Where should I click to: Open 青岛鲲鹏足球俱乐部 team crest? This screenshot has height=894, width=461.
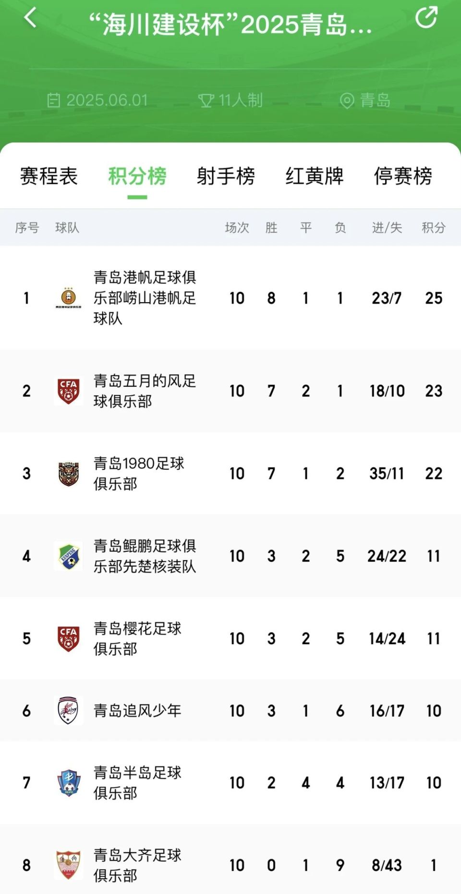pos(68,556)
